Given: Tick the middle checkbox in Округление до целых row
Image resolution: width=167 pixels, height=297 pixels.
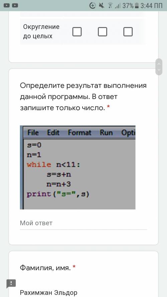Looking at the screenshot, I should (103, 32).
